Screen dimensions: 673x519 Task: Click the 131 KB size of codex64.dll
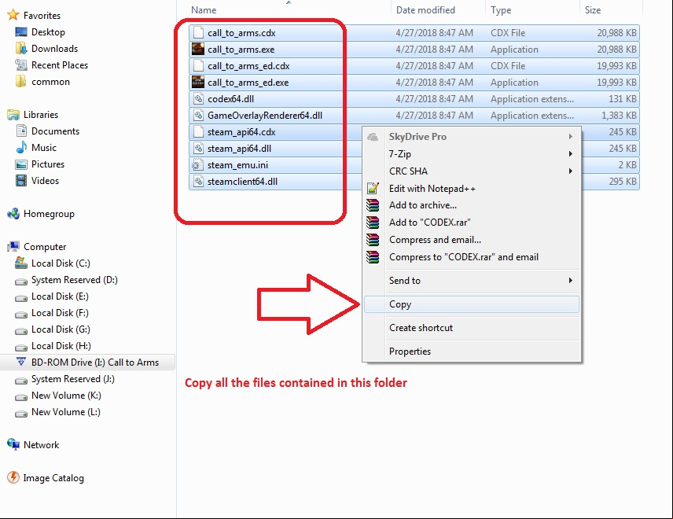coord(623,99)
